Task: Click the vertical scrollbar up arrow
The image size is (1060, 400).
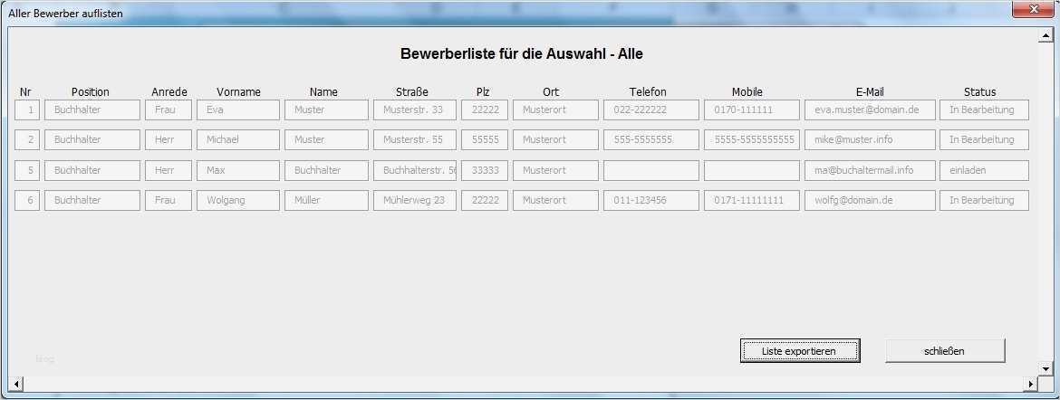Action: (x=1046, y=36)
